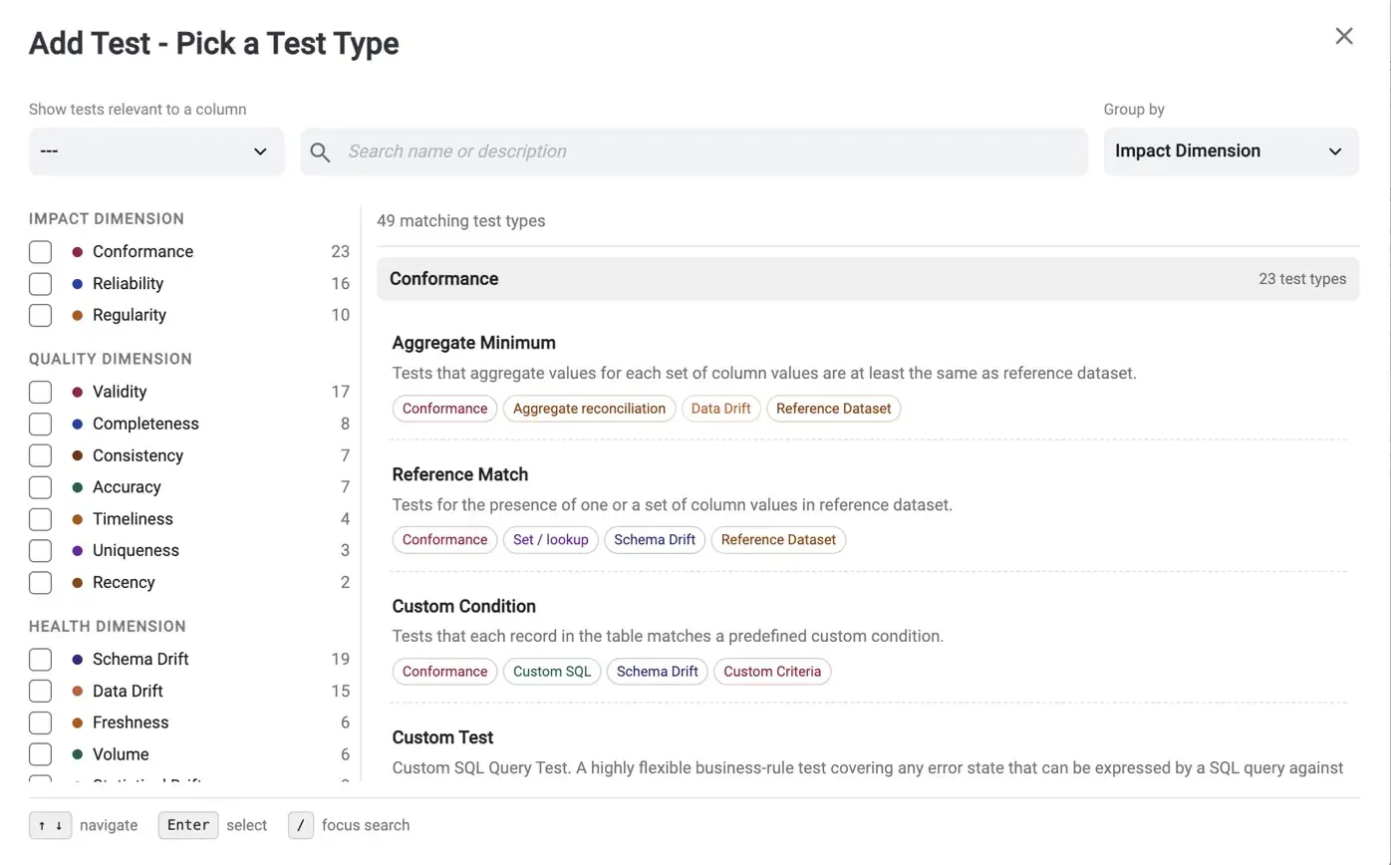Check the Recency filter checkbox
This screenshot has width=1391, height=865.
pos(40,582)
